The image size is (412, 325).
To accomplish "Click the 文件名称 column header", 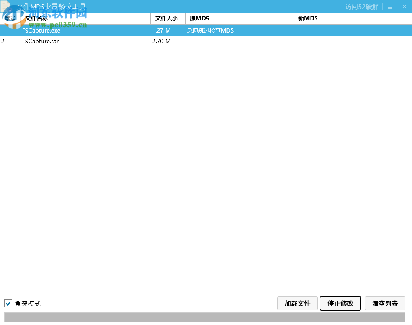I will tap(37, 18).
